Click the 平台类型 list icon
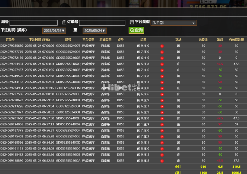Viewport: 247px width, 174px height. click(132, 22)
